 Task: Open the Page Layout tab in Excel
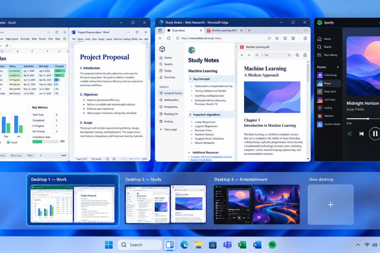12,39
